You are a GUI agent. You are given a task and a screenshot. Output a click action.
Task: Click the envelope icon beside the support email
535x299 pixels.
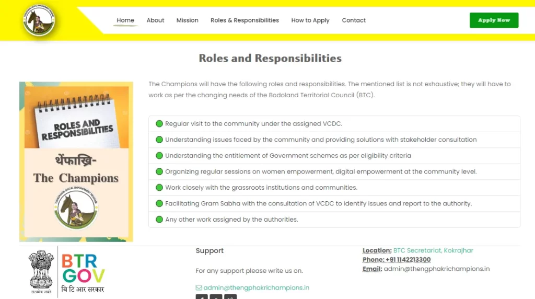[199, 287]
